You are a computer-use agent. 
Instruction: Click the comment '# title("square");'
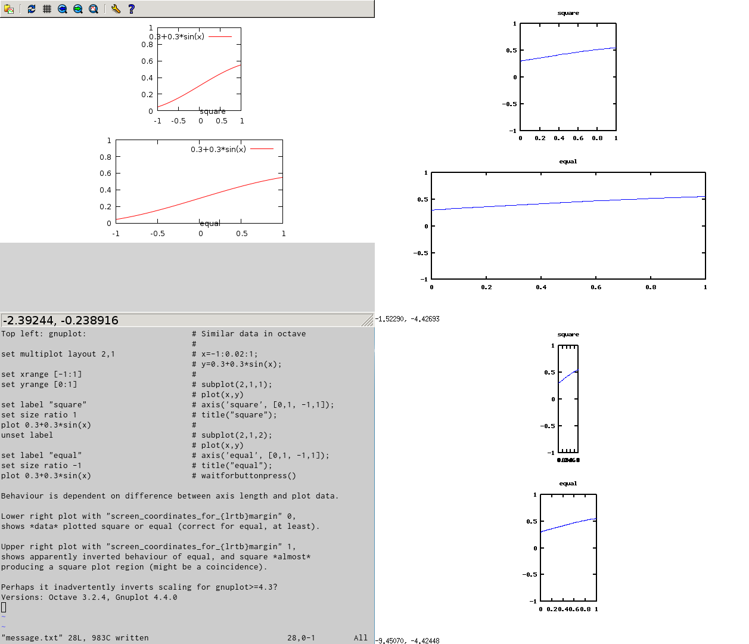(x=235, y=415)
